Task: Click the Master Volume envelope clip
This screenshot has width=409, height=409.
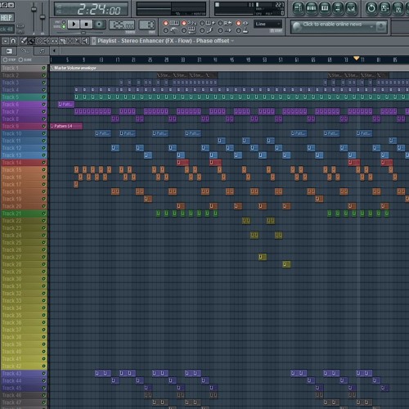Action: tap(229, 68)
